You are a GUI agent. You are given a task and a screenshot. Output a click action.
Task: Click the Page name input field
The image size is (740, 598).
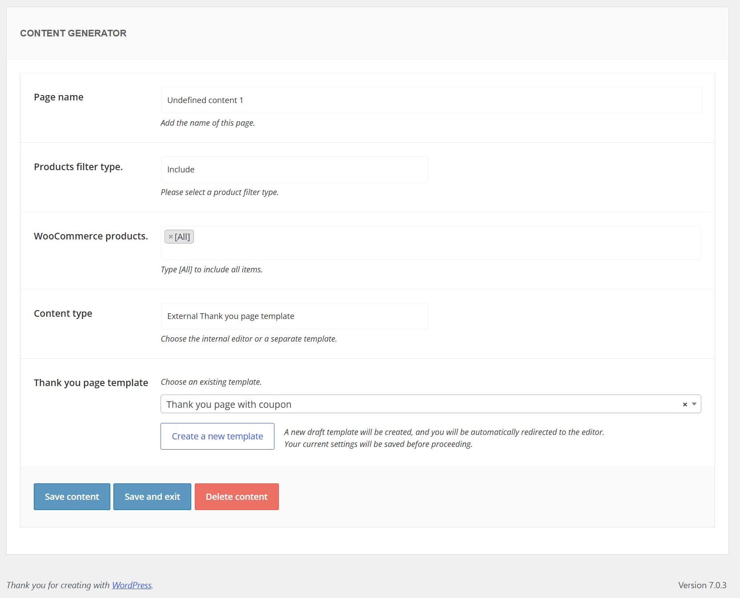431,100
